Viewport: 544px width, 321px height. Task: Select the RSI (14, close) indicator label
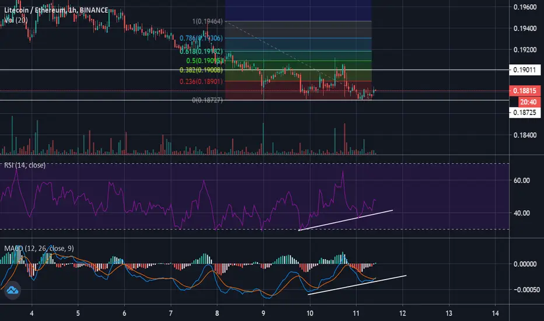pos(25,165)
